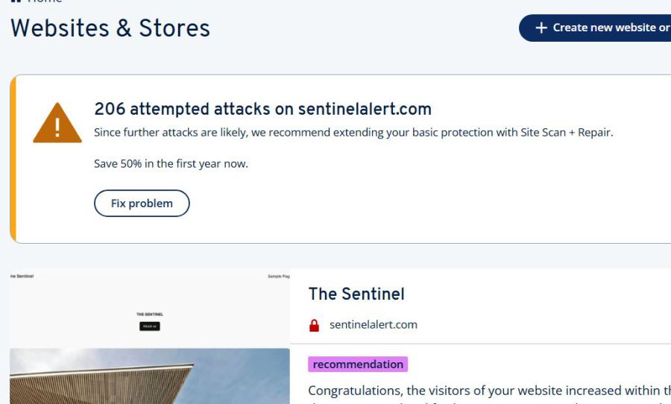Viewport: 671px width, 404px height.
Task: Click the purple recommendation badge
Action: pos(358,364)
